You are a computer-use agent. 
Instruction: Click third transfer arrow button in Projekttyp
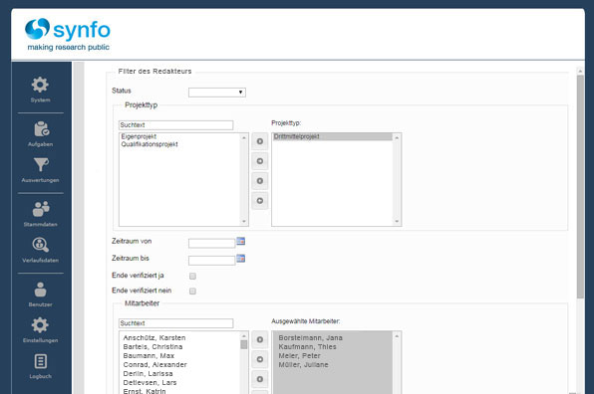[260, 181]
